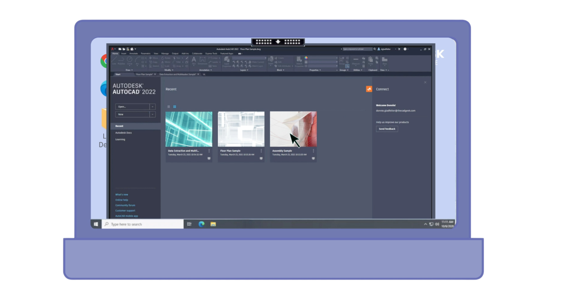Click the Send feedback button

tap(387, 129)
